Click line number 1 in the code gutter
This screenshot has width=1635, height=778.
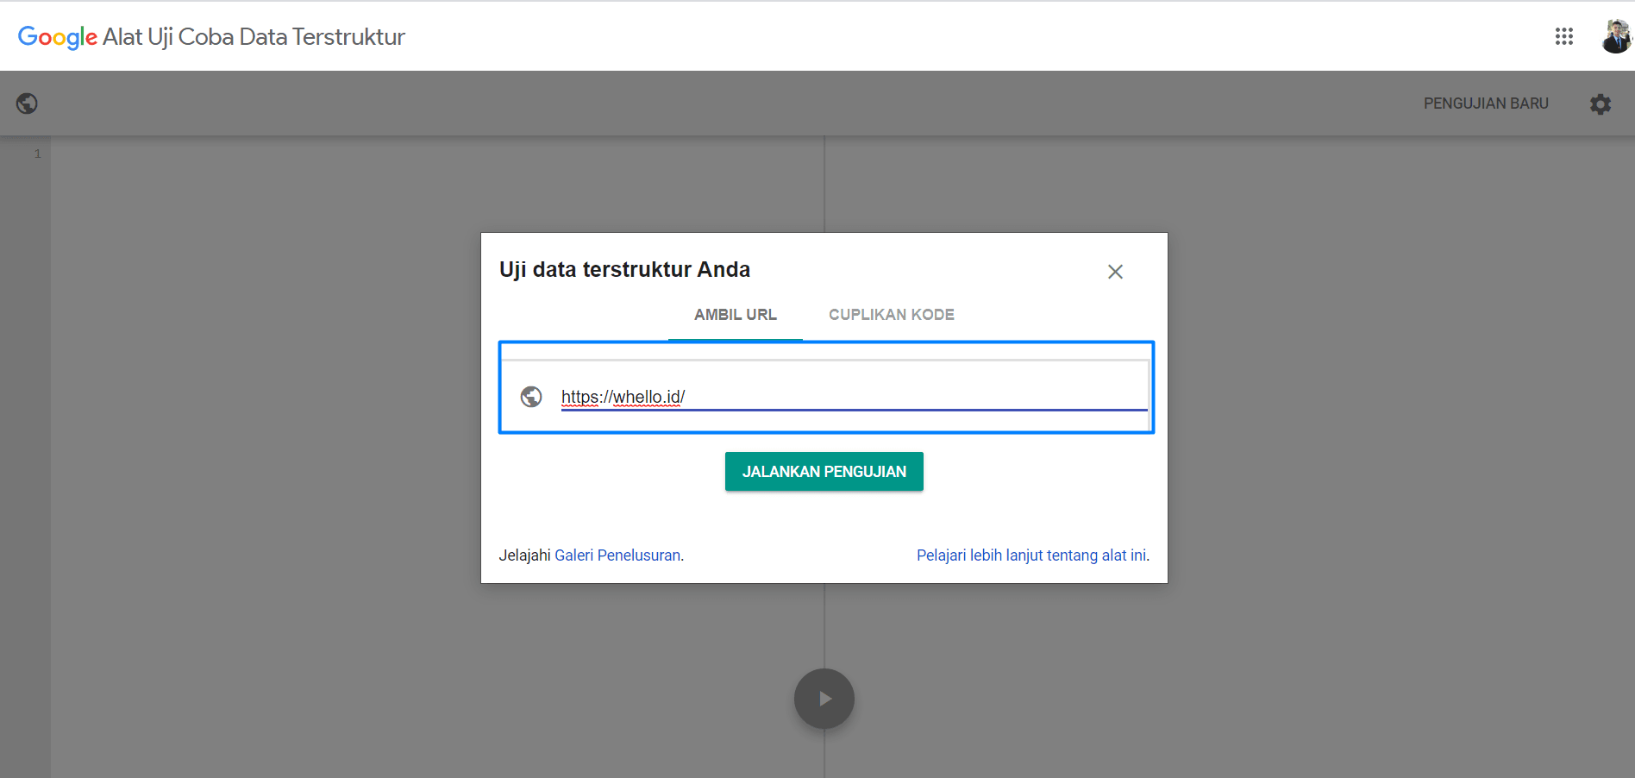click(x=37, y=154)
